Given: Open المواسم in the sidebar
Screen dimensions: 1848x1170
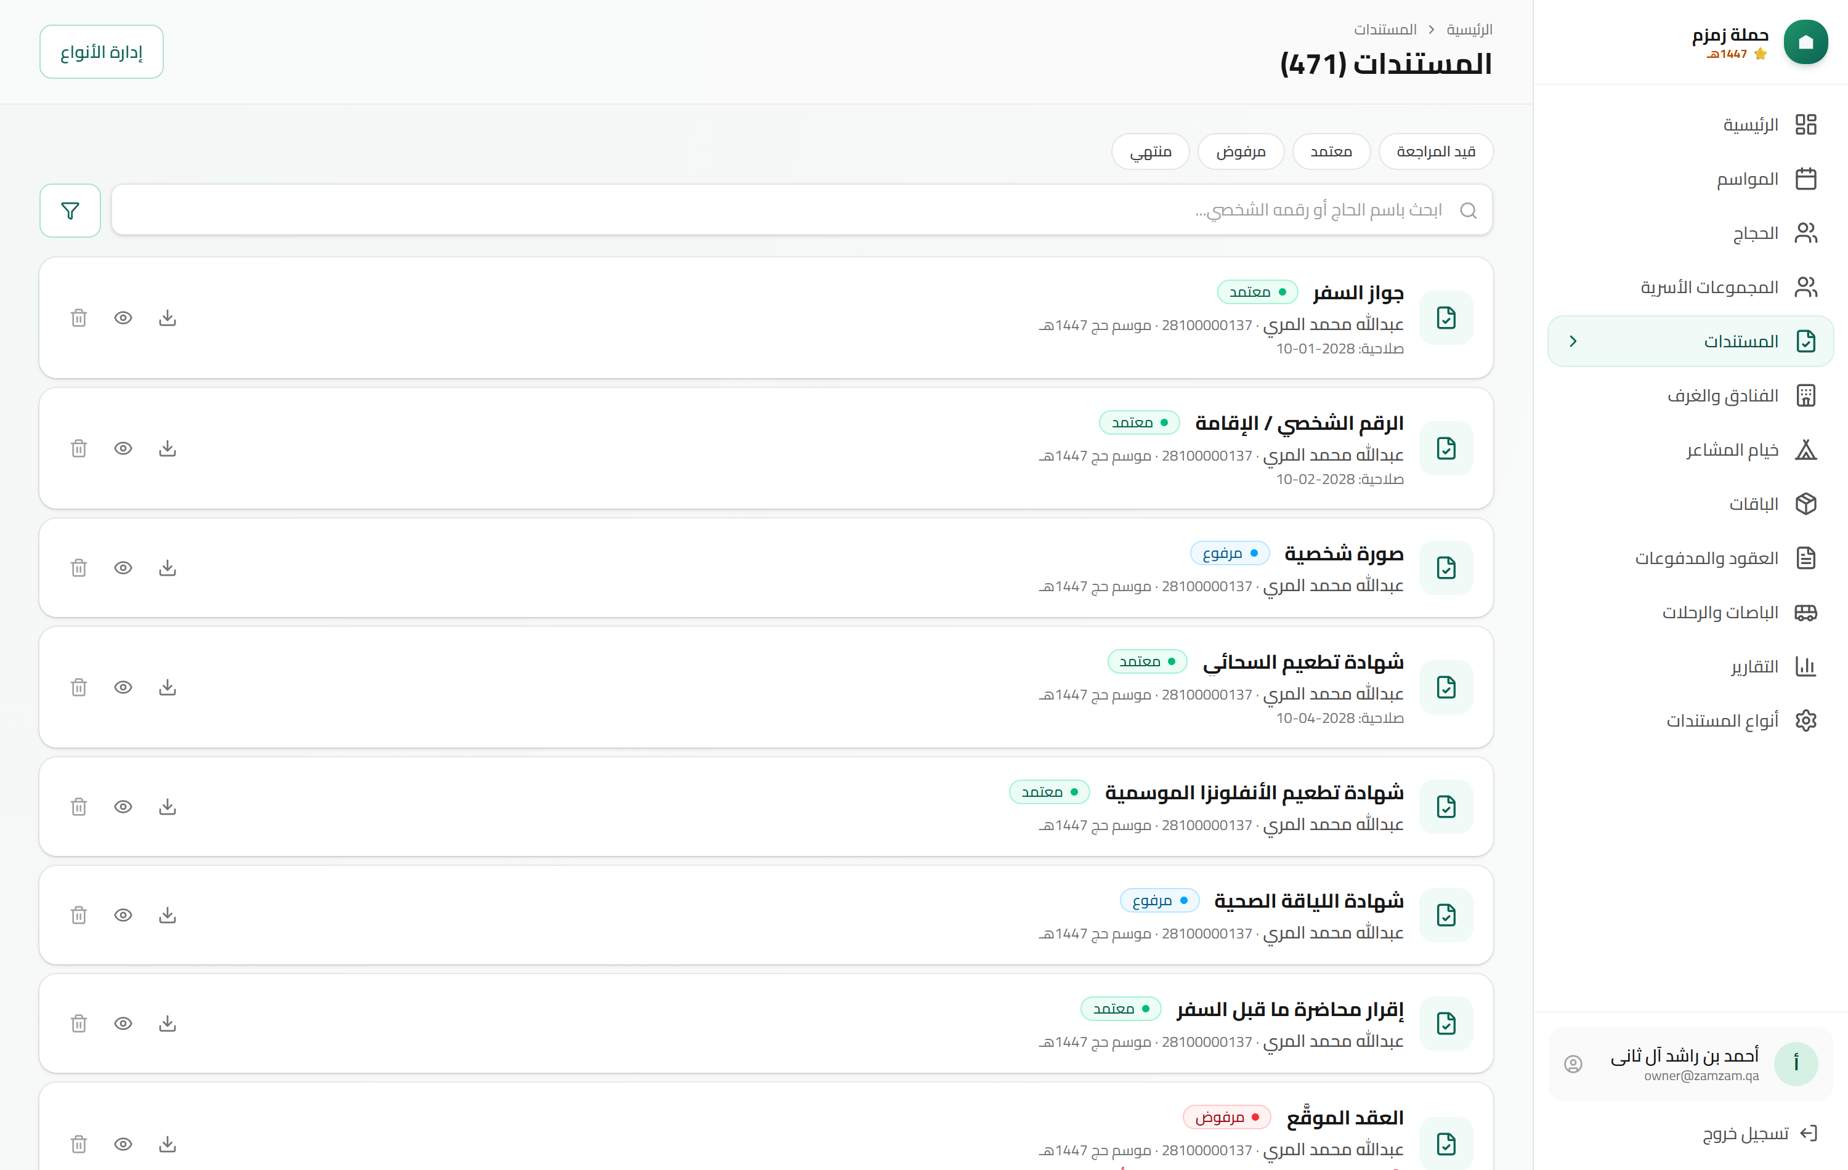Looking at the screenshot, I should pos(1691,179).
